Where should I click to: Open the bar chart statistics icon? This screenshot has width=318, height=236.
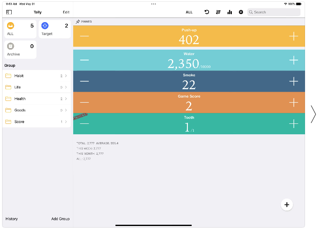pyautogui.click(x=230, y=12)
